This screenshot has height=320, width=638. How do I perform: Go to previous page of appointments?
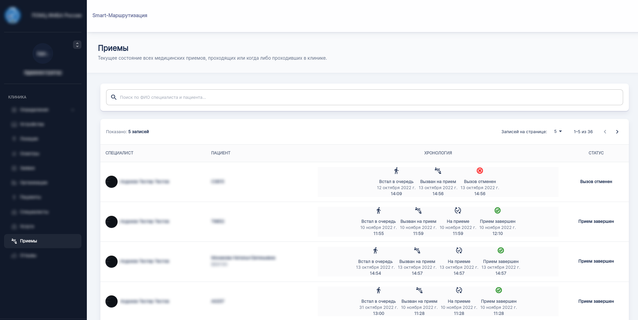605,132
